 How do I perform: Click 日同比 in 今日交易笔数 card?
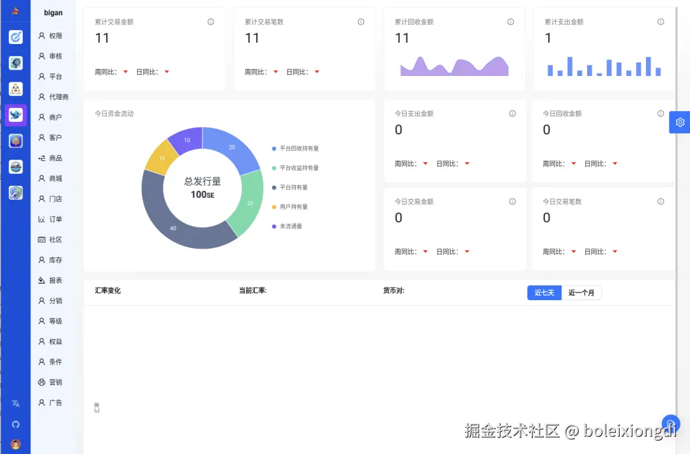point(595,252)
